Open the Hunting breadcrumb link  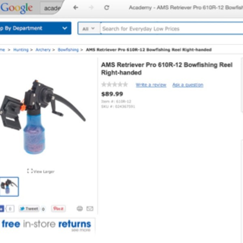click(21, 50)
